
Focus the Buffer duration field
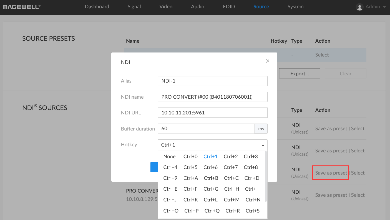point(206,129)
